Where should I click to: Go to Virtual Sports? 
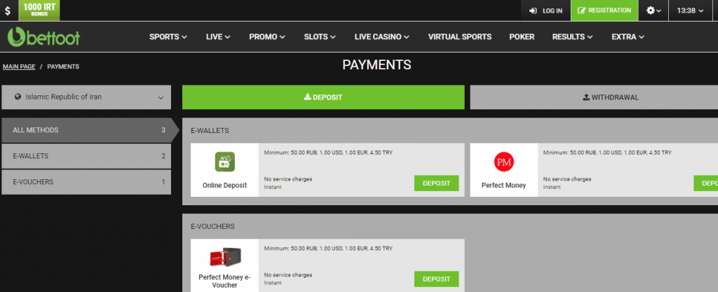tap(459, 36)
